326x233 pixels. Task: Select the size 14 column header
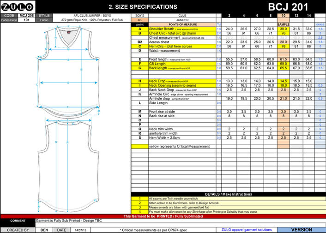pyautogui.click(x=309, y=16)
